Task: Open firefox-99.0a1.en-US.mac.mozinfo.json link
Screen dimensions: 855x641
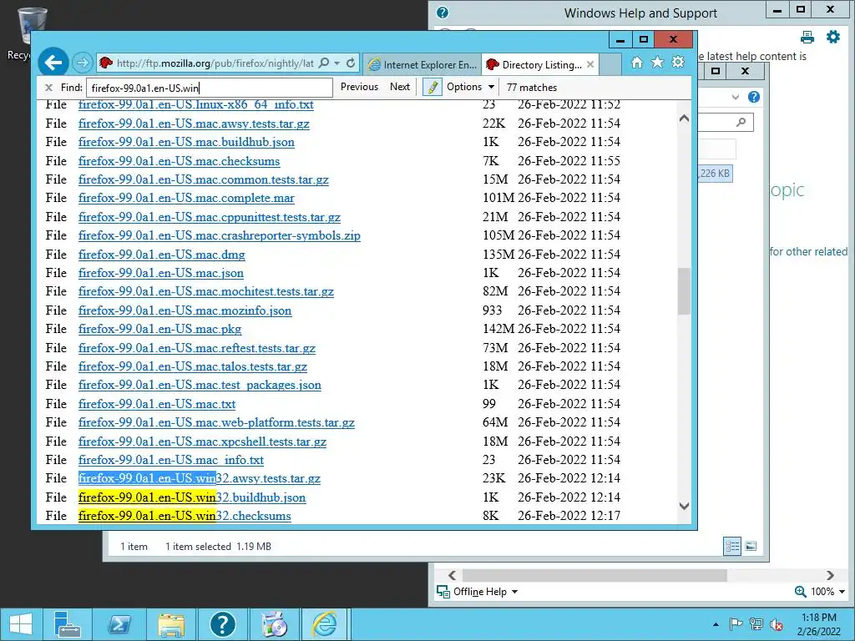Action: [x=185, y=310]
